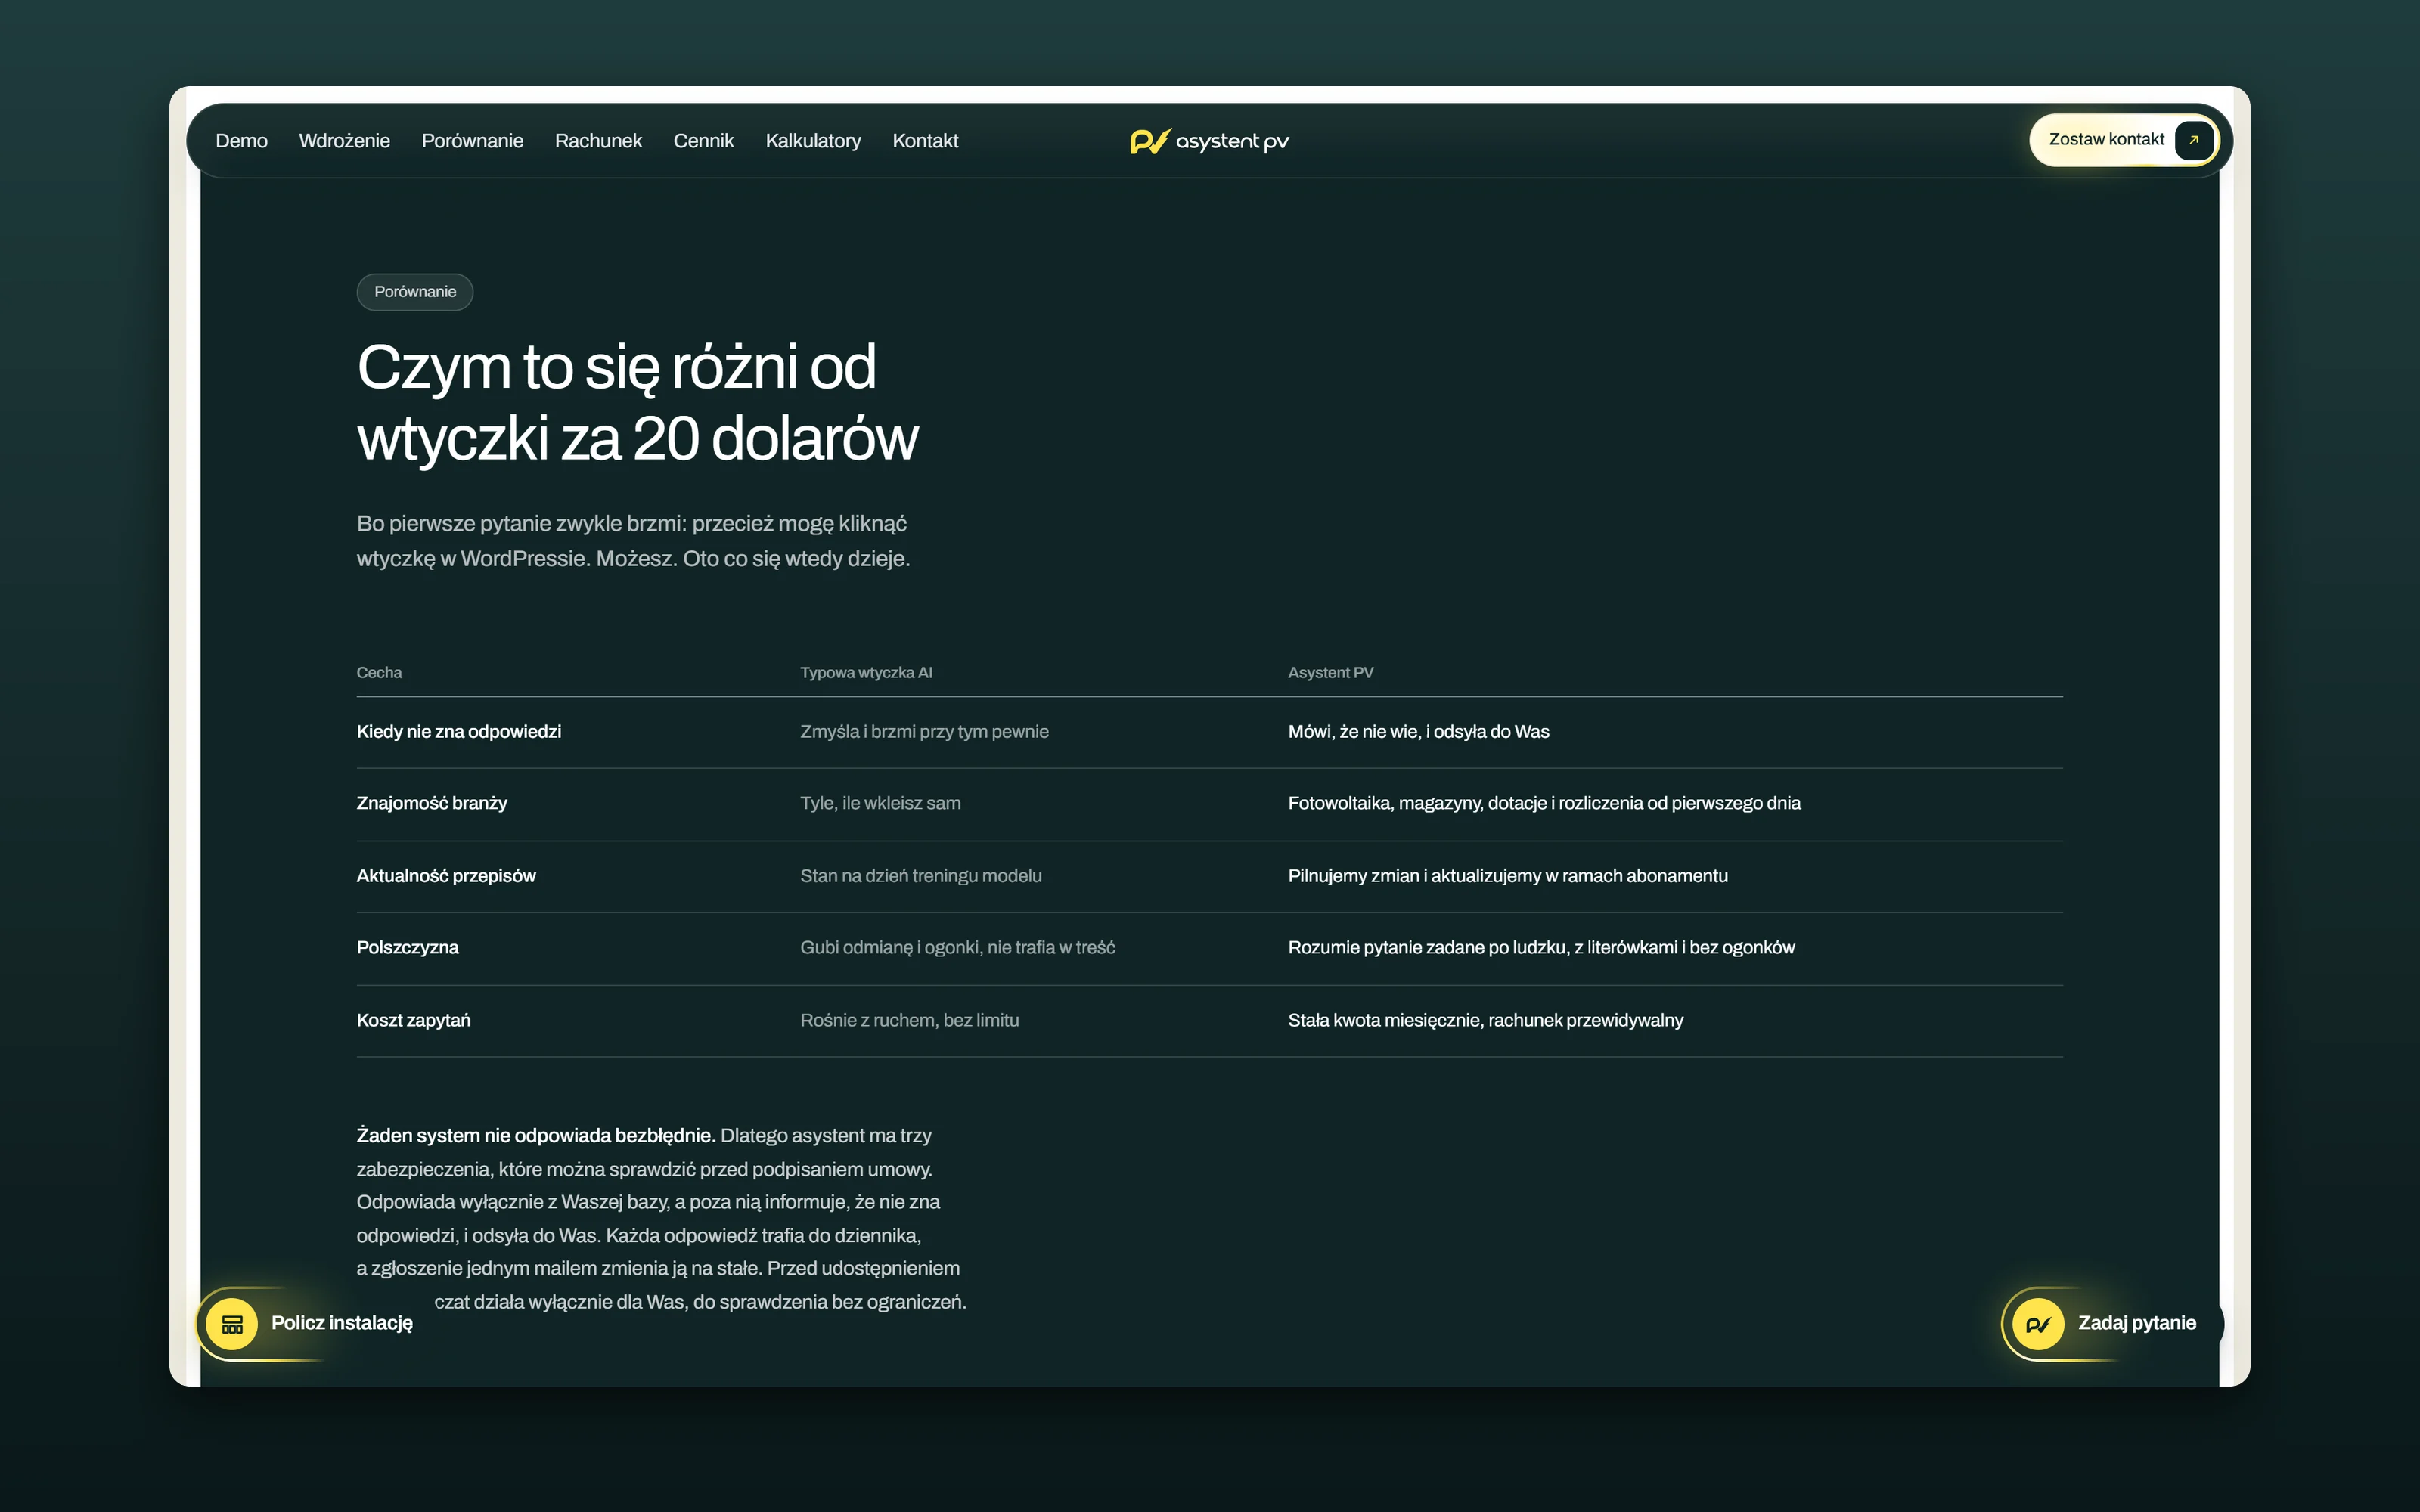Image resolution: width=2420 pixels, height=1512 pixels.
Task: Navigate to Cennik
Action: [703, 141]
